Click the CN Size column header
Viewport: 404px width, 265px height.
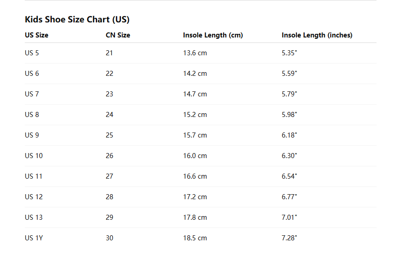pyautogui.click(x=118, y=35)
